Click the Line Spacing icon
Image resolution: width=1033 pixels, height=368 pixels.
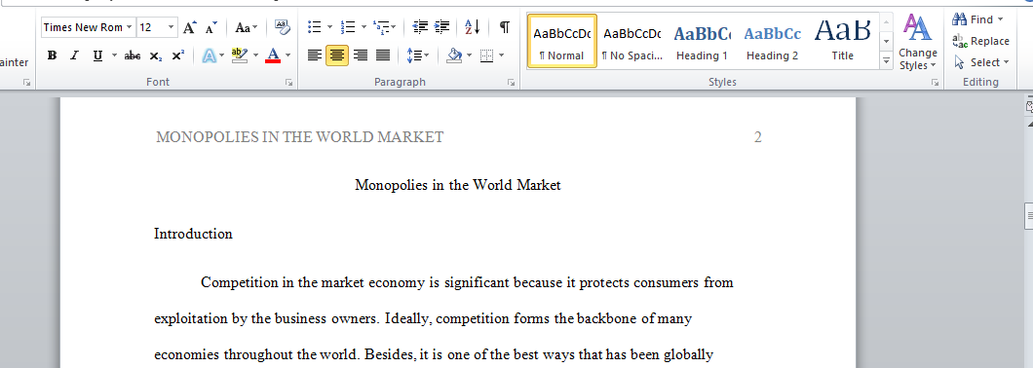(414, 55)
